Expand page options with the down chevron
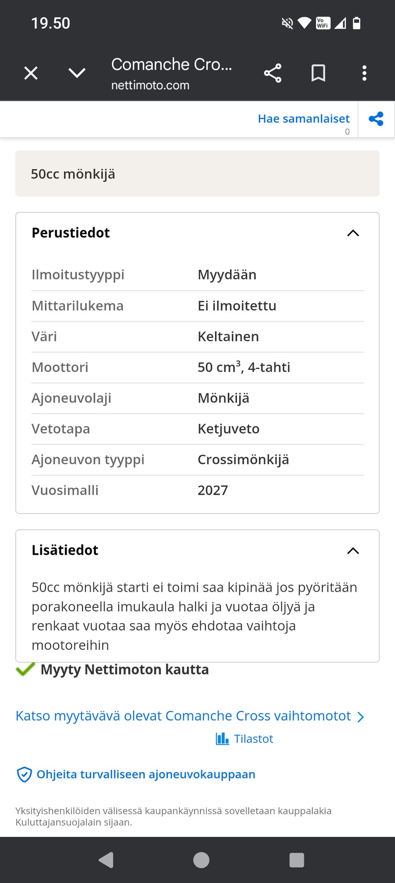Image resolution: width=395 pixels, height=883 pixels. 76,73
